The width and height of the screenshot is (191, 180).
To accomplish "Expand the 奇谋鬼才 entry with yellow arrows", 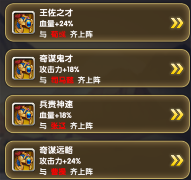I will pos(177,69).
